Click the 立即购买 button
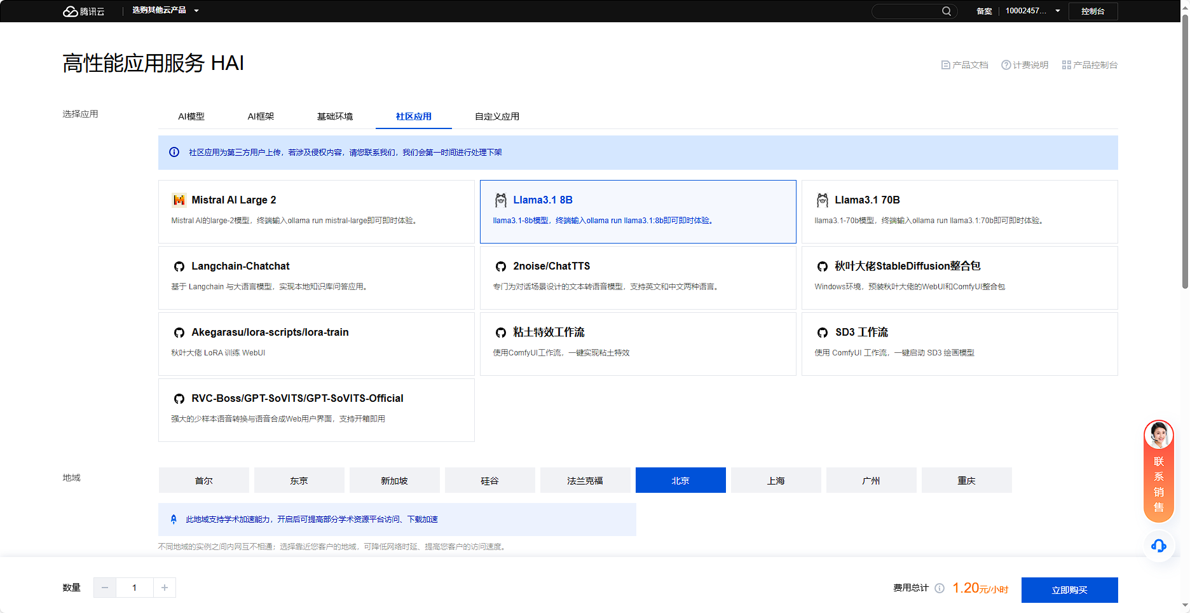The height and width of the screenshot is (613, 1190). pyautogui.click(x=1070, y=590)
